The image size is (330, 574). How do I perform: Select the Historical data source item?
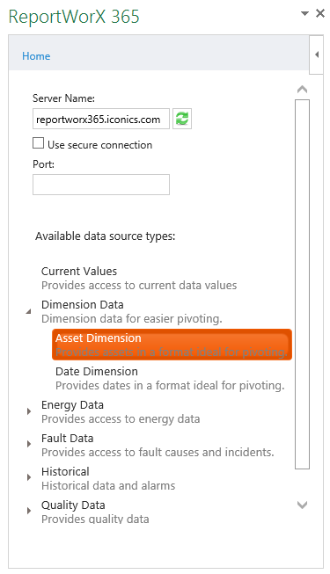pyautogui.click(x=108, y=478)
